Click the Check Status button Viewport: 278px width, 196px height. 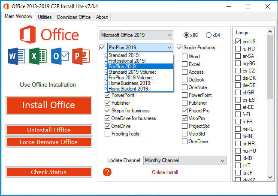[x=49, y=172]
